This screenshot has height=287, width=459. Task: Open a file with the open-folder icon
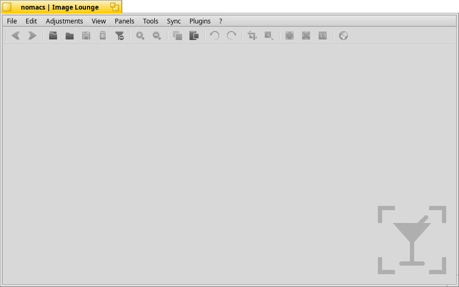tap(53, 36)
